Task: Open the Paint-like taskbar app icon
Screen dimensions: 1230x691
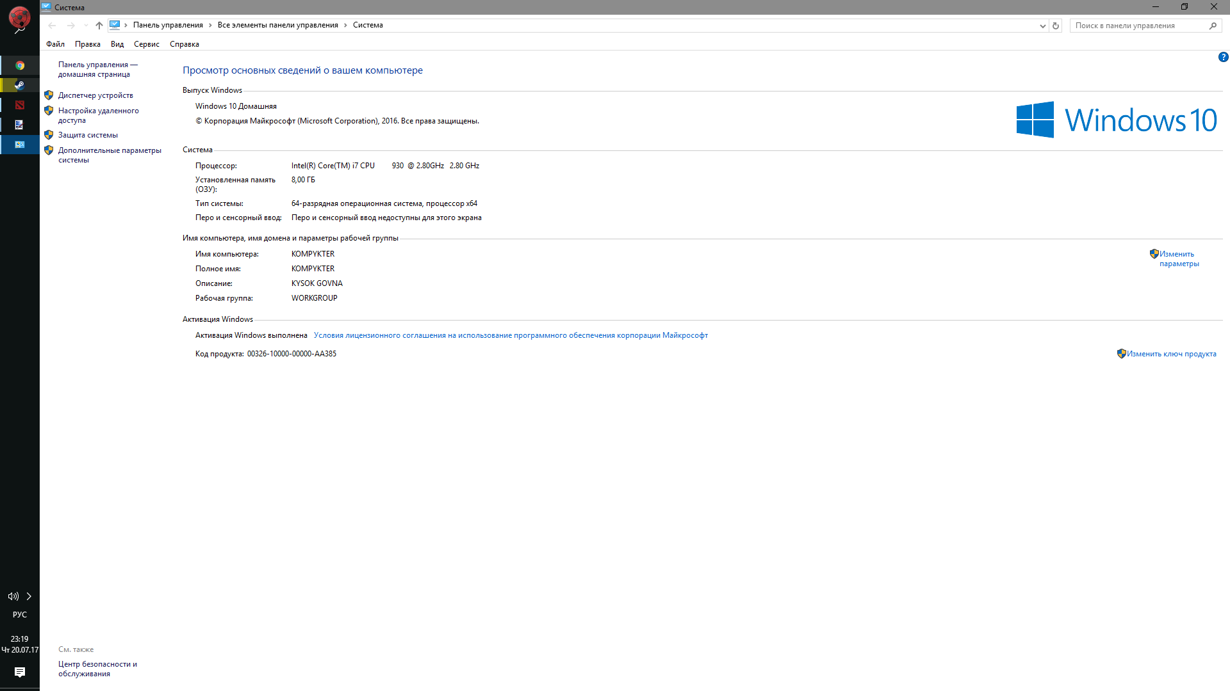Action: pyautogui.click(x=20, y=125)
